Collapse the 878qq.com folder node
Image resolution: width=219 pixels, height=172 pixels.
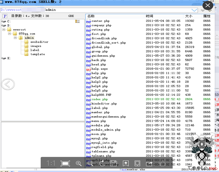click(x=9, y=34)
